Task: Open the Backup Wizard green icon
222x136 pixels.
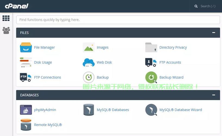Action: [151, 77]
